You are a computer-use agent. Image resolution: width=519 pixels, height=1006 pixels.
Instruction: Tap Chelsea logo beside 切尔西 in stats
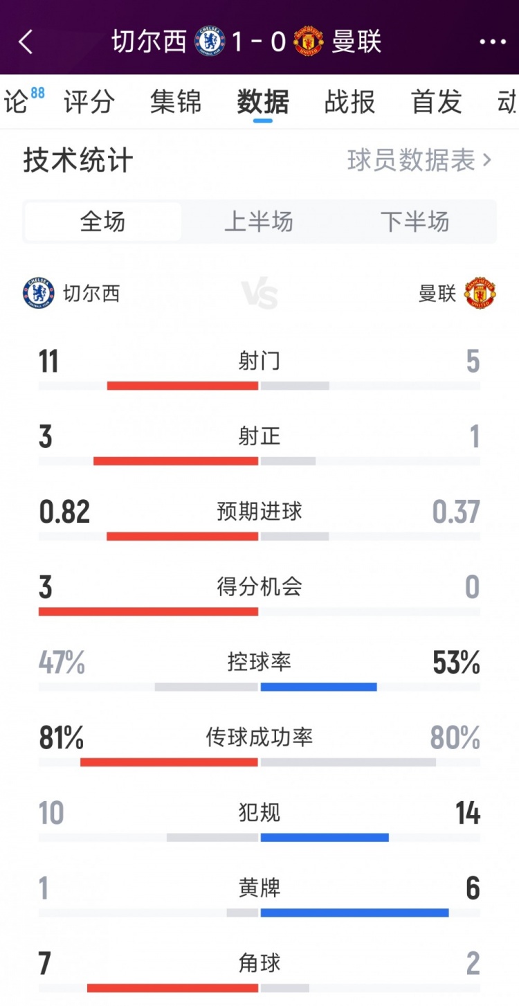(x=38, y=294)
